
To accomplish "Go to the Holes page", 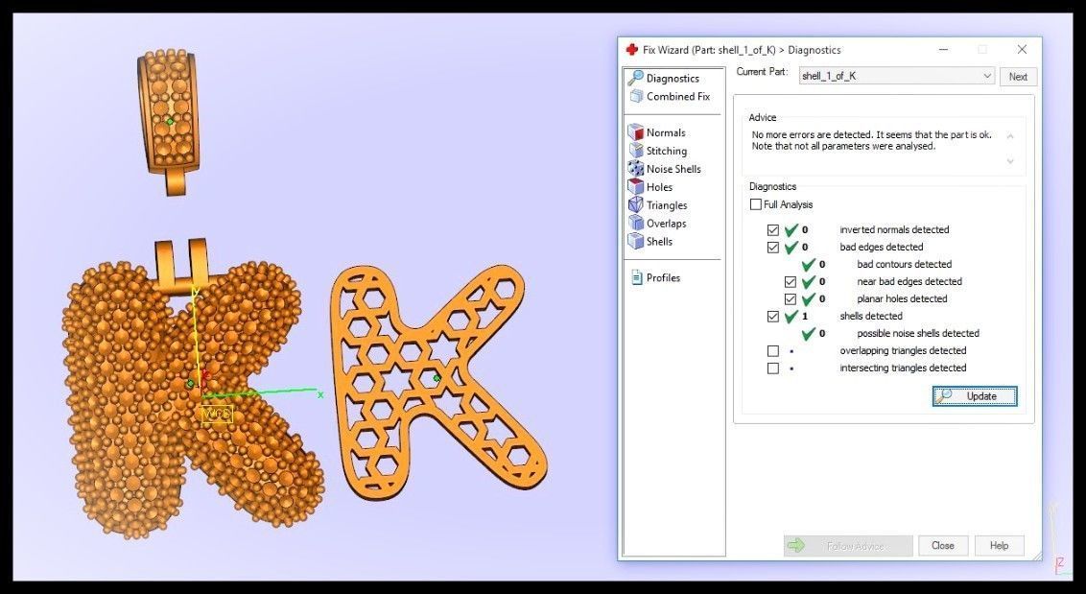I will [659, 186].
